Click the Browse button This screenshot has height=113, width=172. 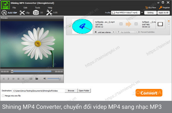[71, 91]
